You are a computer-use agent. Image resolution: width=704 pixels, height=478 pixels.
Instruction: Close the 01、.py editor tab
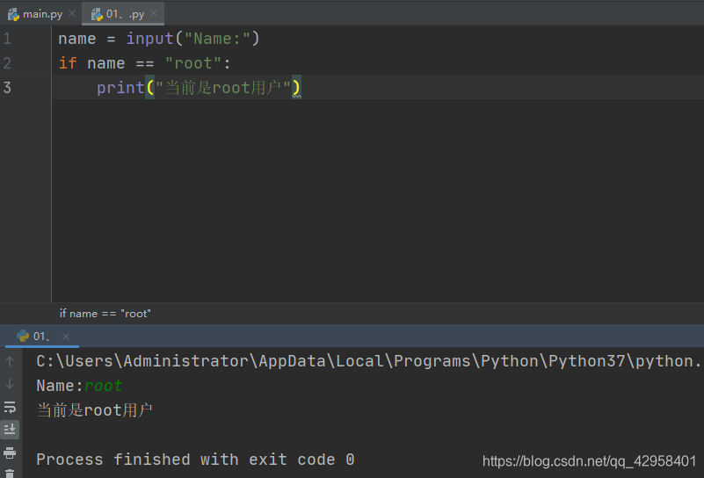click(154, 13)
